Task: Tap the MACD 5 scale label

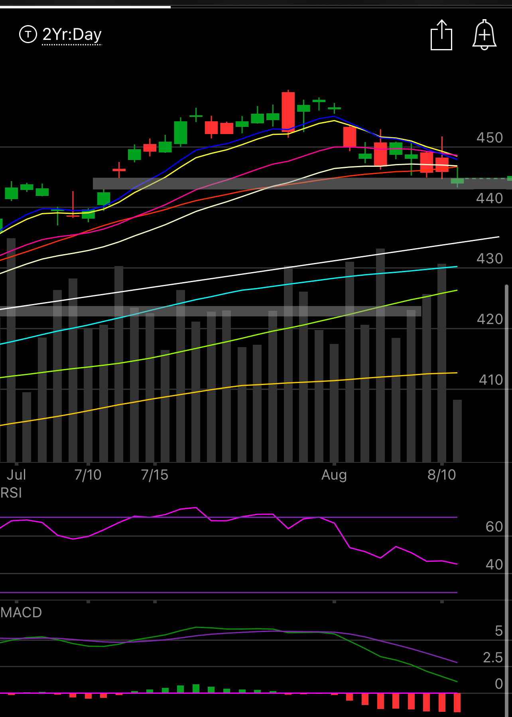Action: click(x=499, y=631)
